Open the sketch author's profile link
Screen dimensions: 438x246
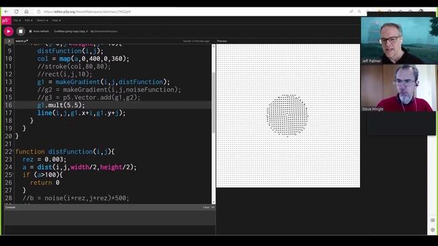[x=106, y=31]
